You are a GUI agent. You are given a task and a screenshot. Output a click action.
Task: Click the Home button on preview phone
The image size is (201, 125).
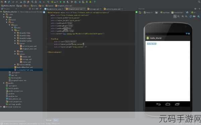(x=168, y=104)
